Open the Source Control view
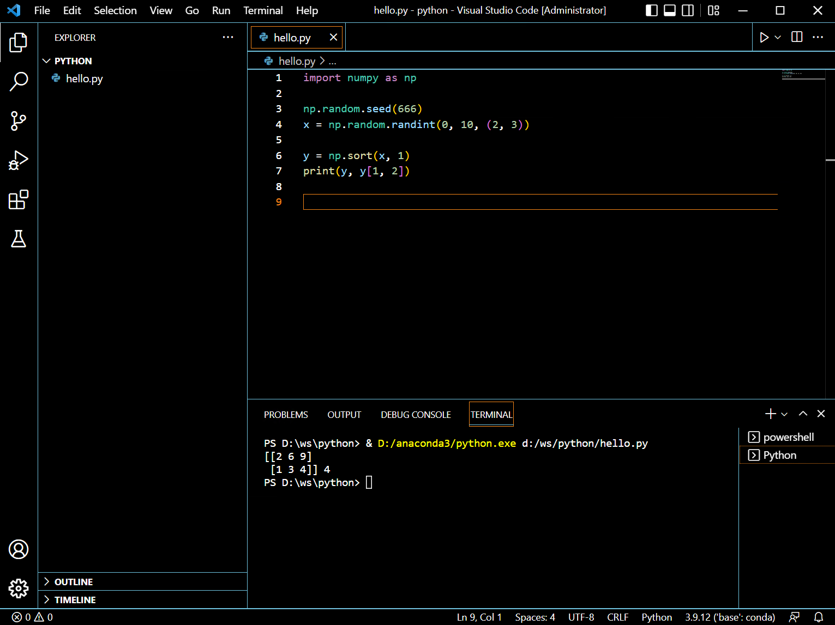The height and width of the screenshot is (625, 835). click(x=19, y=121)
